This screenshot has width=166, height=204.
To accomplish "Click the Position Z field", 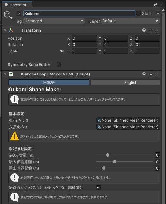I will [147, 38].
